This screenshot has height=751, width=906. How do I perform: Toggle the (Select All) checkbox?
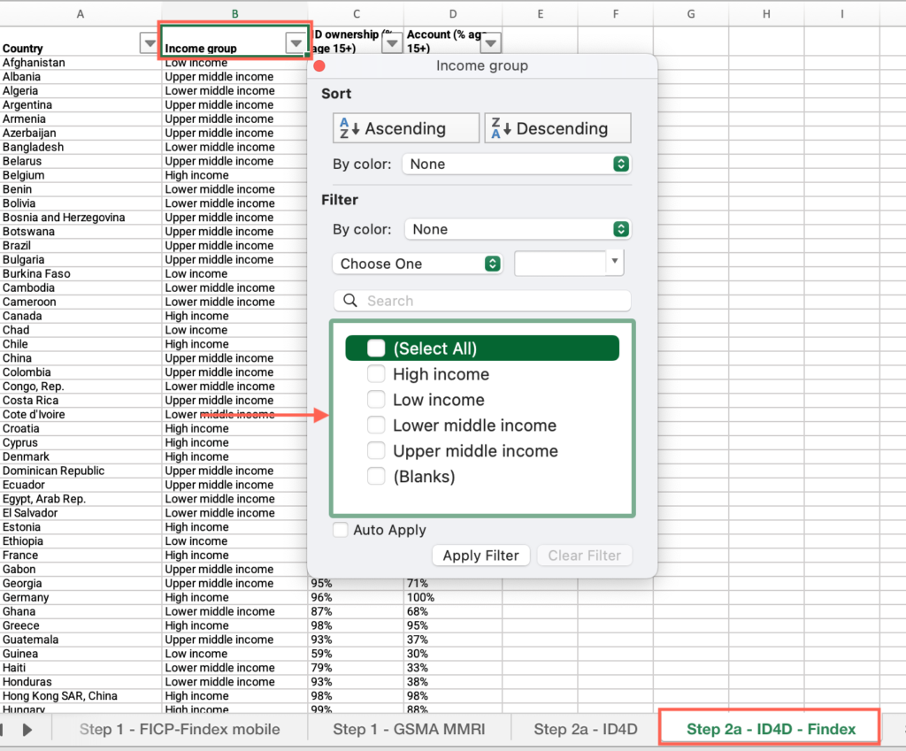(376, 349)
